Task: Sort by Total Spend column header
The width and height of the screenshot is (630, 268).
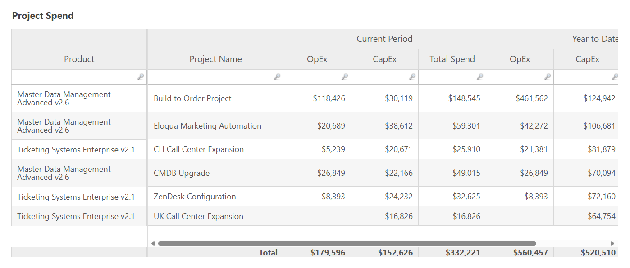Action: 452,59
